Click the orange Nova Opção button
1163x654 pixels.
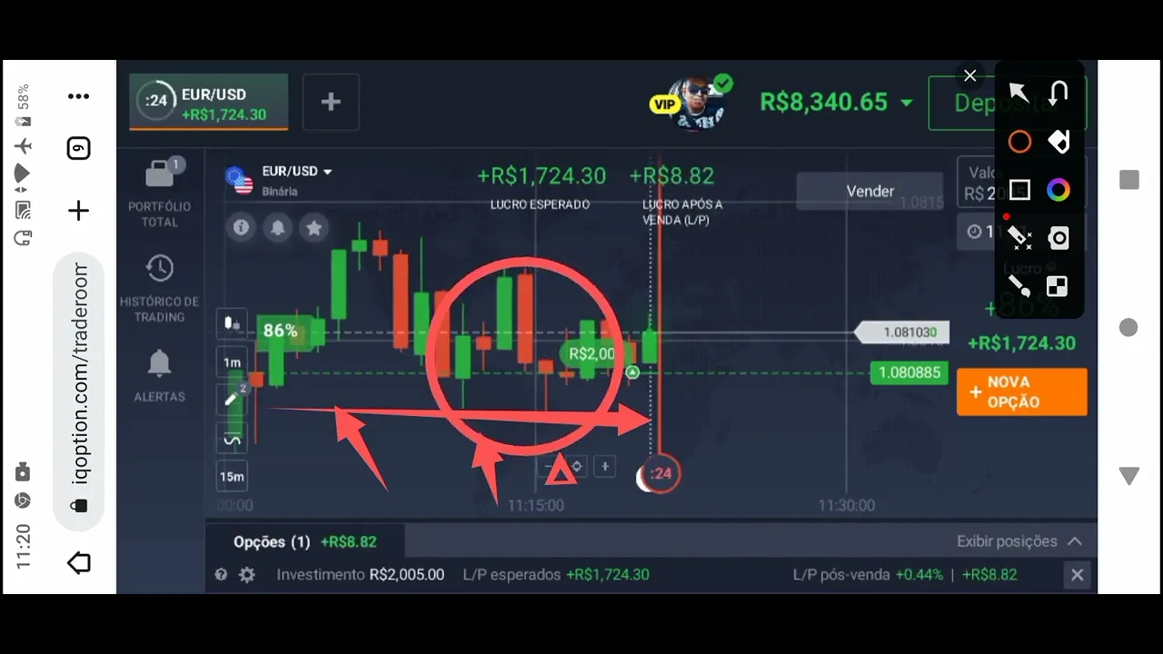pyautogui.click(x=1022, y=392)
